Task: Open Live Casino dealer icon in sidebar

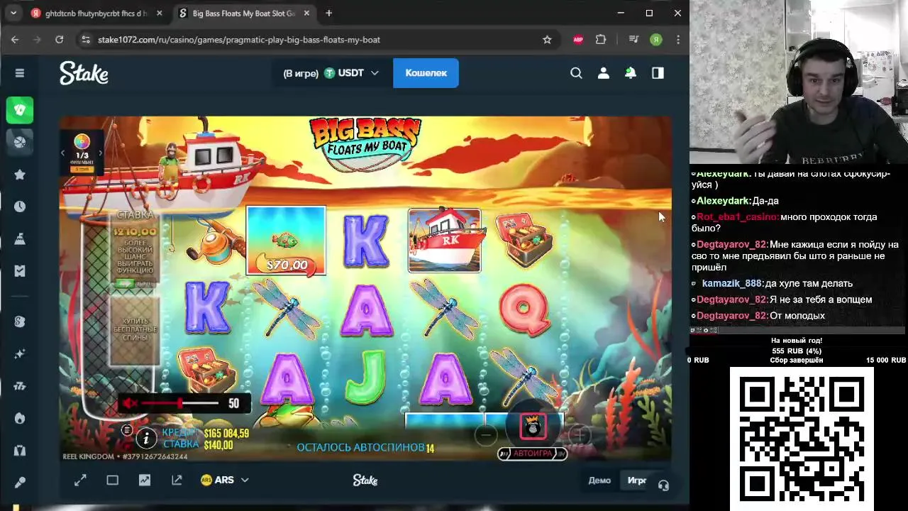Action: point(20,450)
